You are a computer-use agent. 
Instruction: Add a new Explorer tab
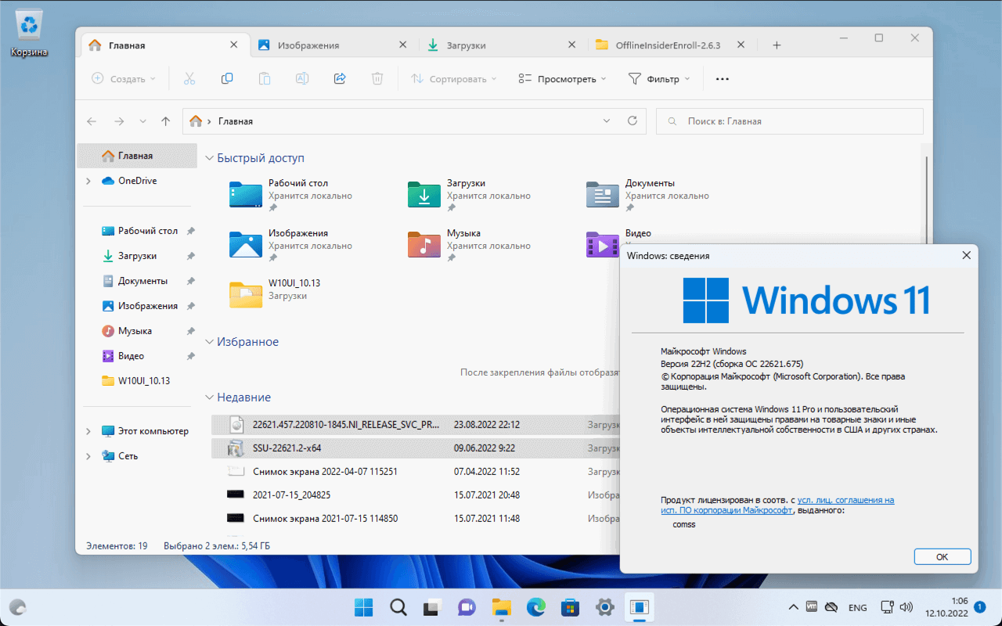(777, 45)
